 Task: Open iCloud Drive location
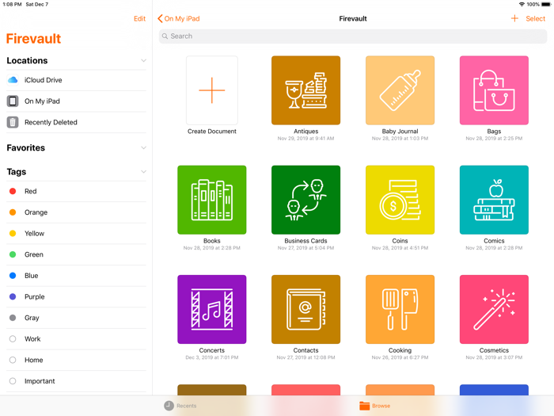pos(76,80)
